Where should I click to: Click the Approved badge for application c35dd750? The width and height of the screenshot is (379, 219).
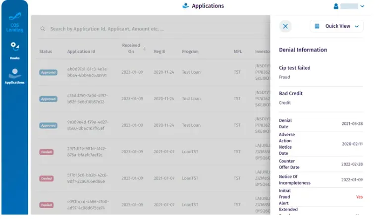(49, 99)
